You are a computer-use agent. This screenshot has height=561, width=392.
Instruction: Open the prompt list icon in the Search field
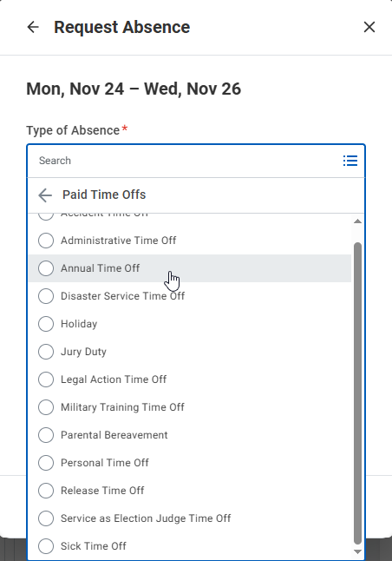point(350,161)
